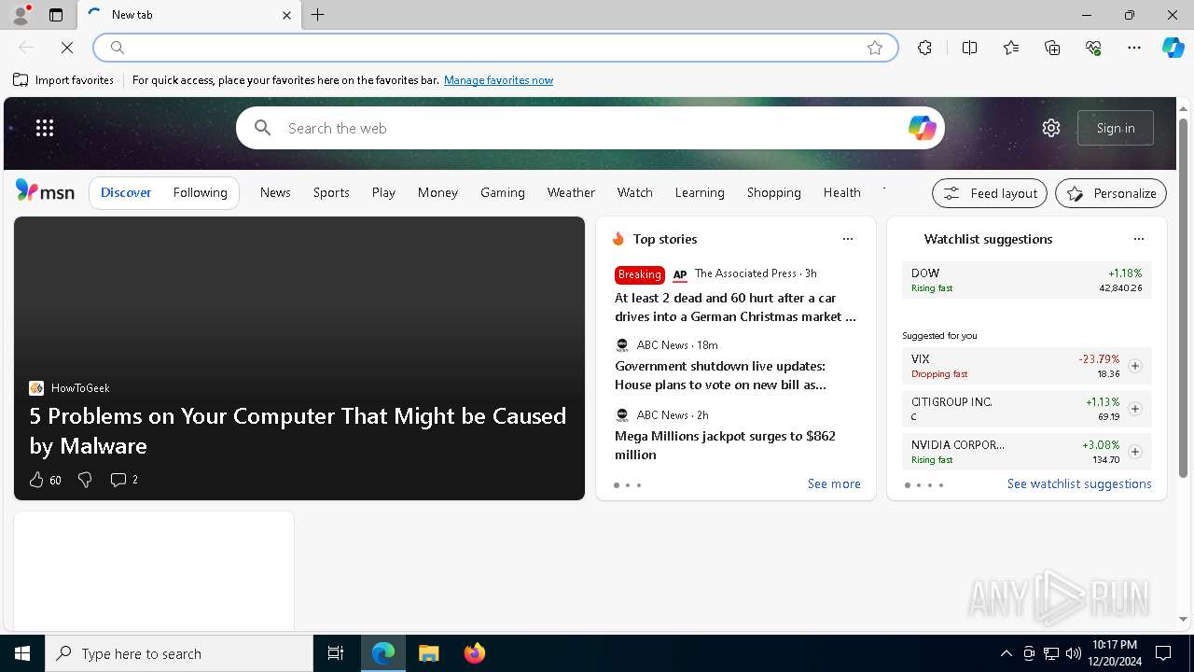The width and height of the screenshot is (1194, 672).
Task: Click Windows taskbar search box
Action: pyautogui.click(x=179, y=653)
